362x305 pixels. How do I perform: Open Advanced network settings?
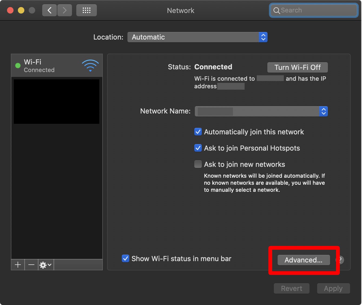[304, 260]
